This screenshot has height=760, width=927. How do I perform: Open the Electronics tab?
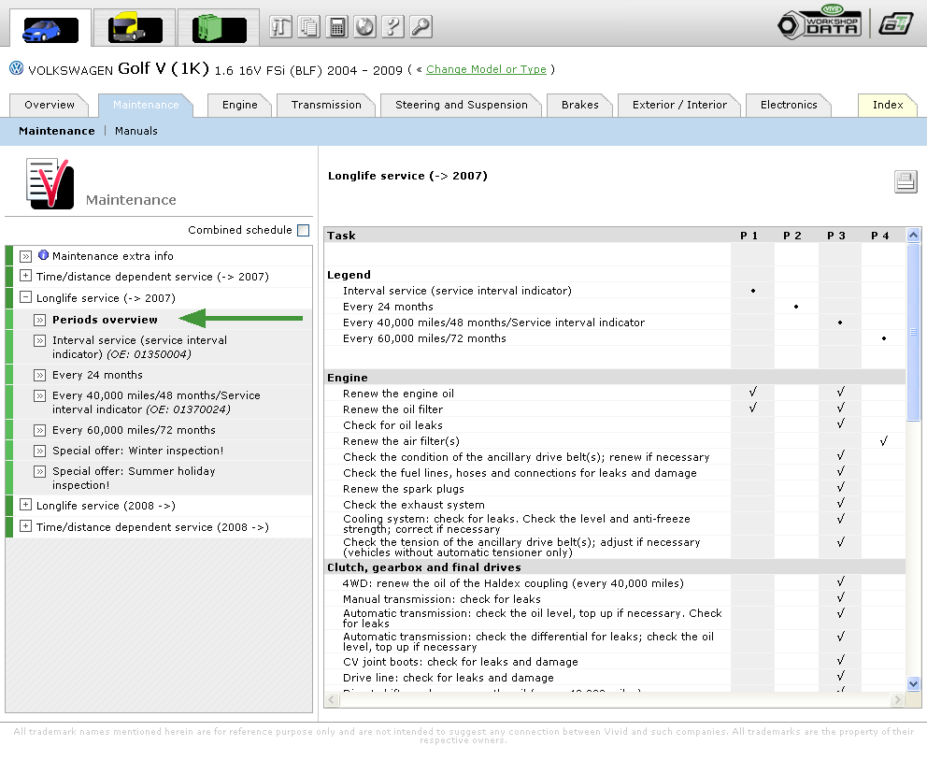[789, 105]
